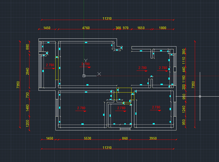
Task: Select the 2840 vertical dimension text
Action: point(27,72)
